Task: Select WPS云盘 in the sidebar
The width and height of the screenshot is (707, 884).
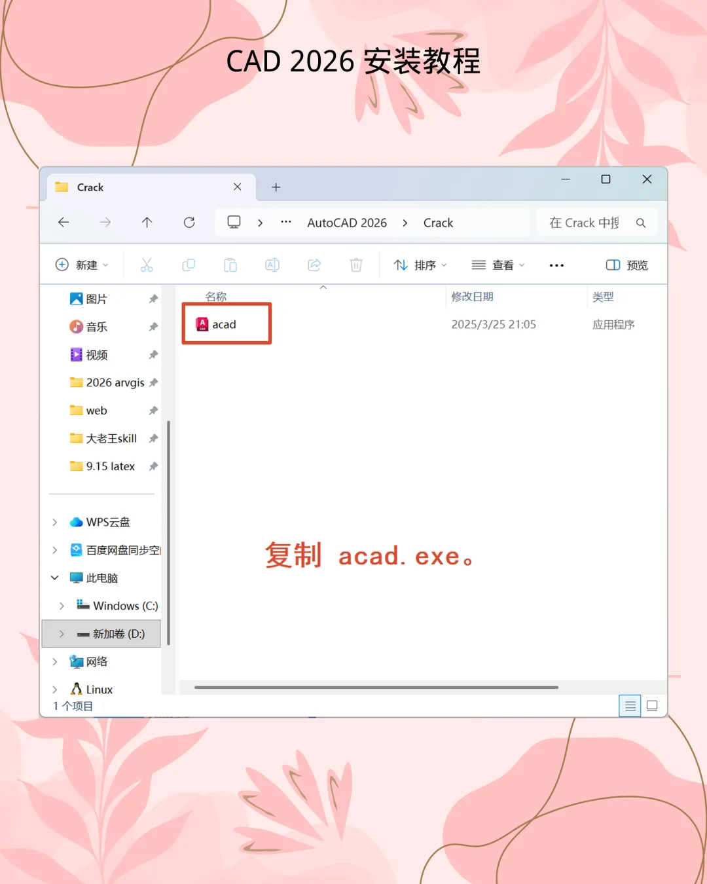Action: coord(100,522)
